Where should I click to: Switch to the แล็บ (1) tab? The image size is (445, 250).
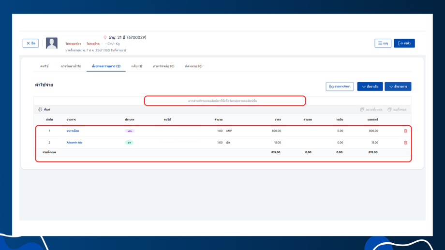tap(136, 66)
